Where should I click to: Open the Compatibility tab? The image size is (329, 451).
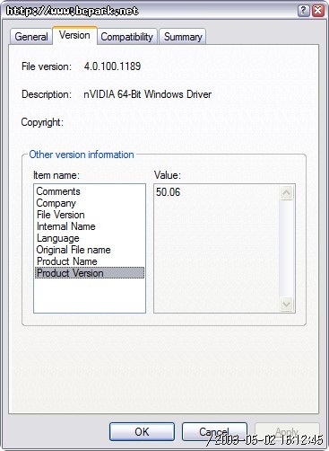click(127, 37)
